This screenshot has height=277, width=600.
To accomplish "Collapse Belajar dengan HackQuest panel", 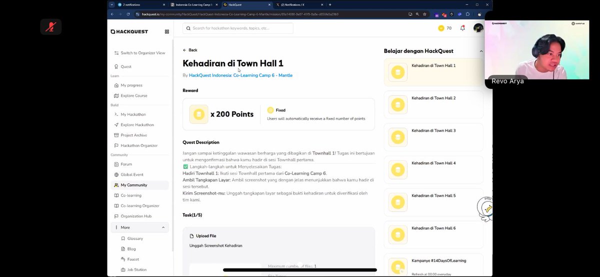I will click(481, 51).
